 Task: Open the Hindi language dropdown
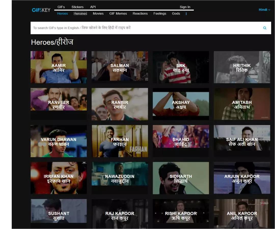(264, 10)
